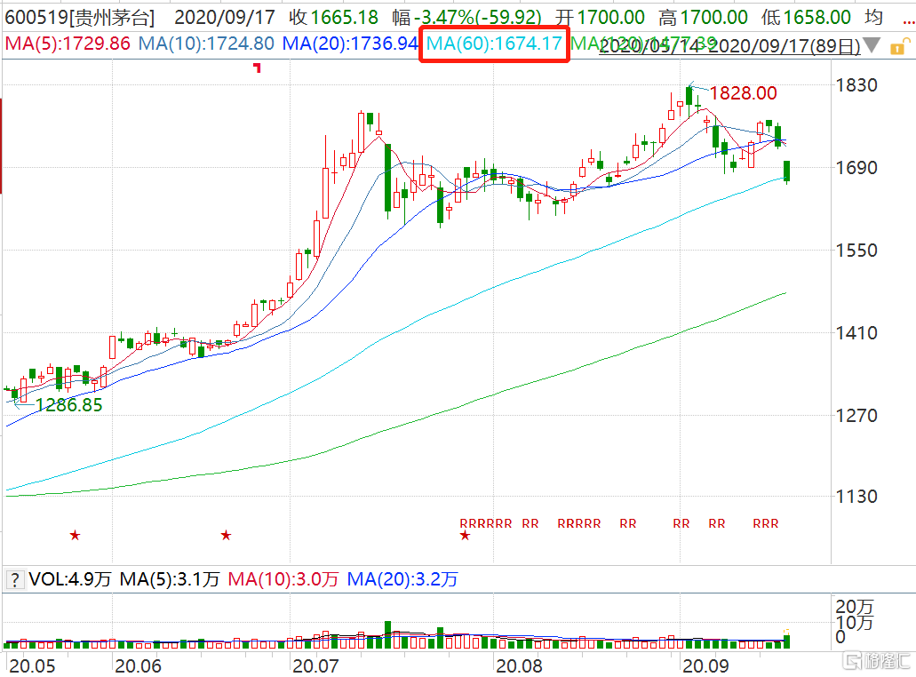Open the question mark help icon beside VOL

pyautogui.click(x=15, y=580)
